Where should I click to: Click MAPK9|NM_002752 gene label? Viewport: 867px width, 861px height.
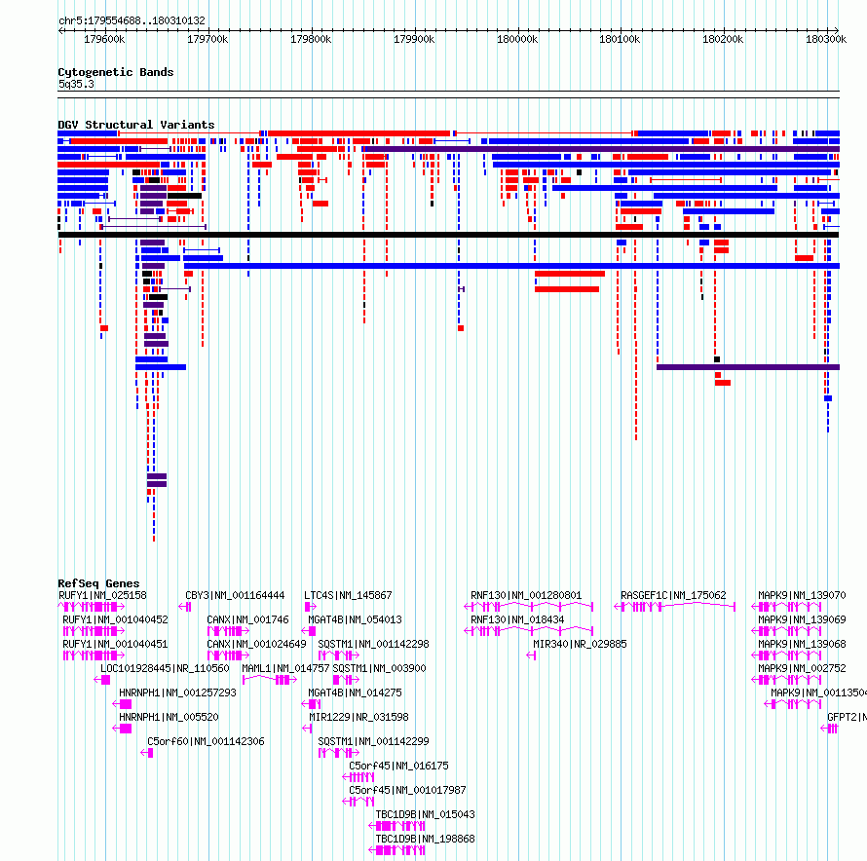802,668
